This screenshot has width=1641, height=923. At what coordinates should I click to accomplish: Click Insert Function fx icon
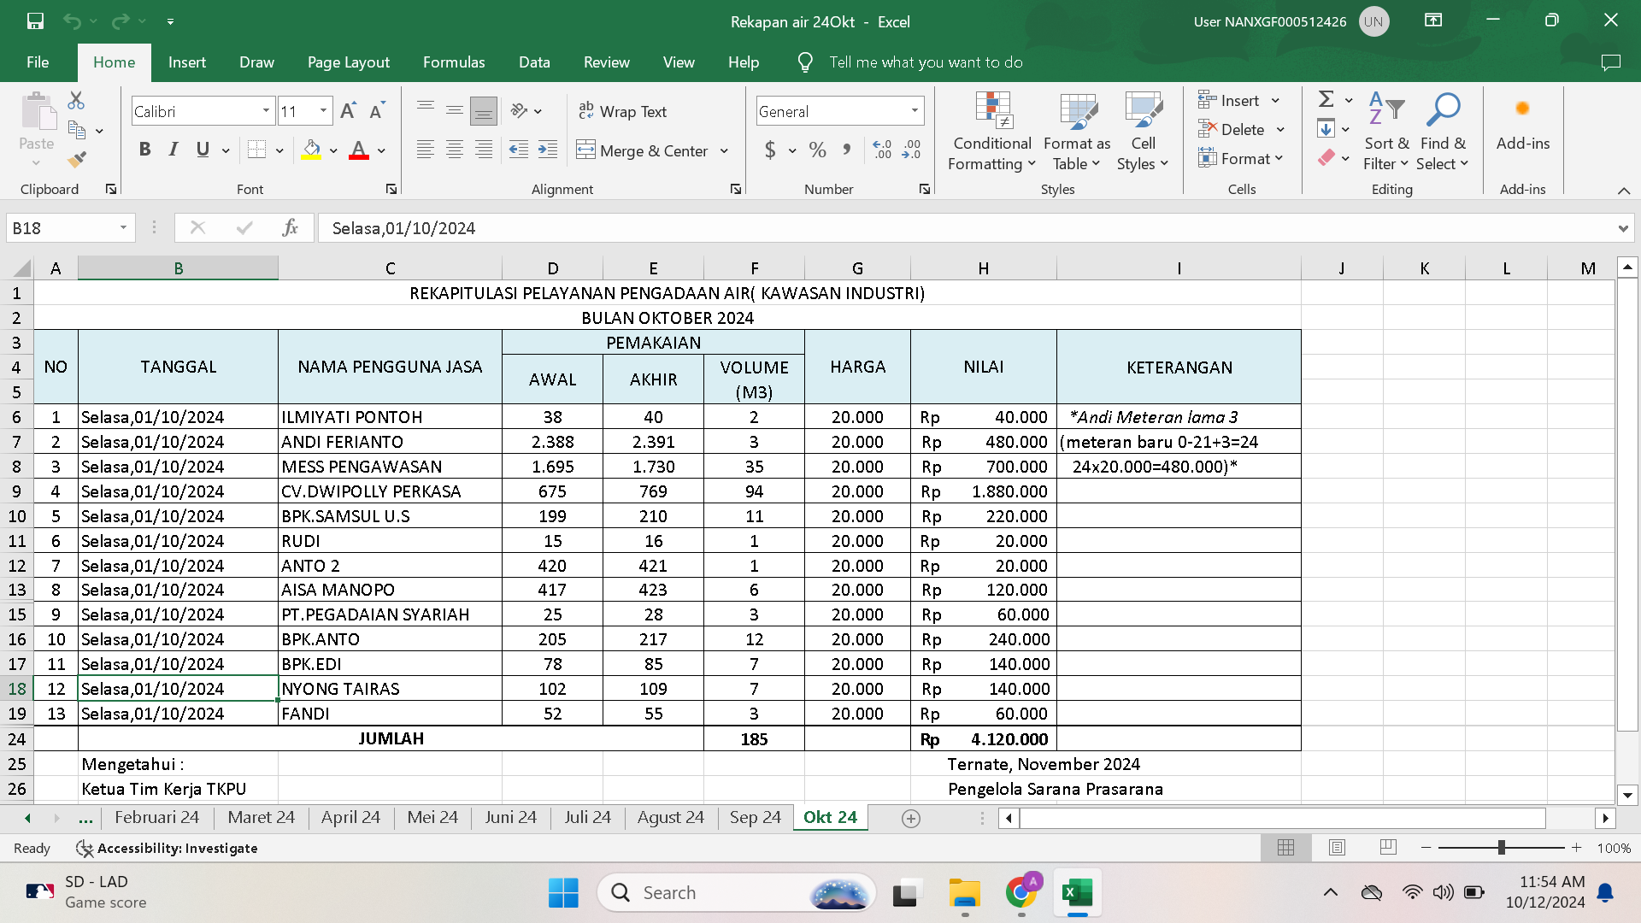pos(290,228)
